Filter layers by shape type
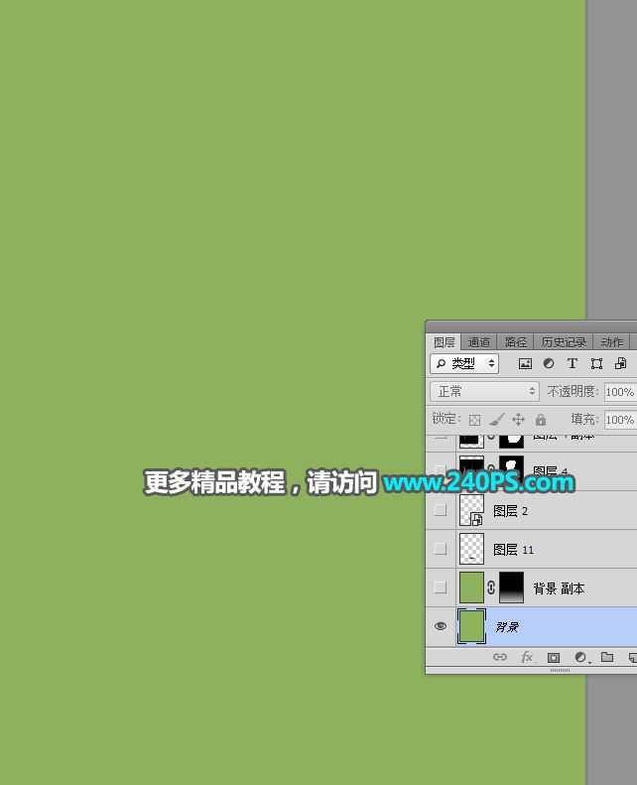 (596, 364)
